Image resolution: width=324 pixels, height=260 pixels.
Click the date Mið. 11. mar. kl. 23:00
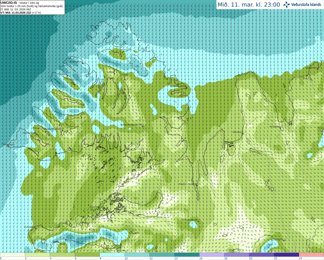(249, 5)
